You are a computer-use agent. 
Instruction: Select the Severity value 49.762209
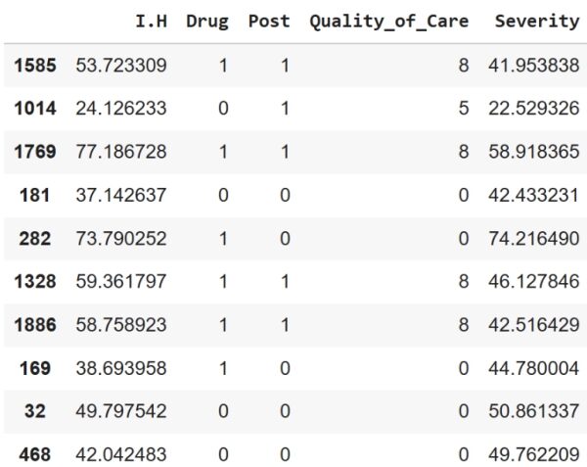click(532, 453)
